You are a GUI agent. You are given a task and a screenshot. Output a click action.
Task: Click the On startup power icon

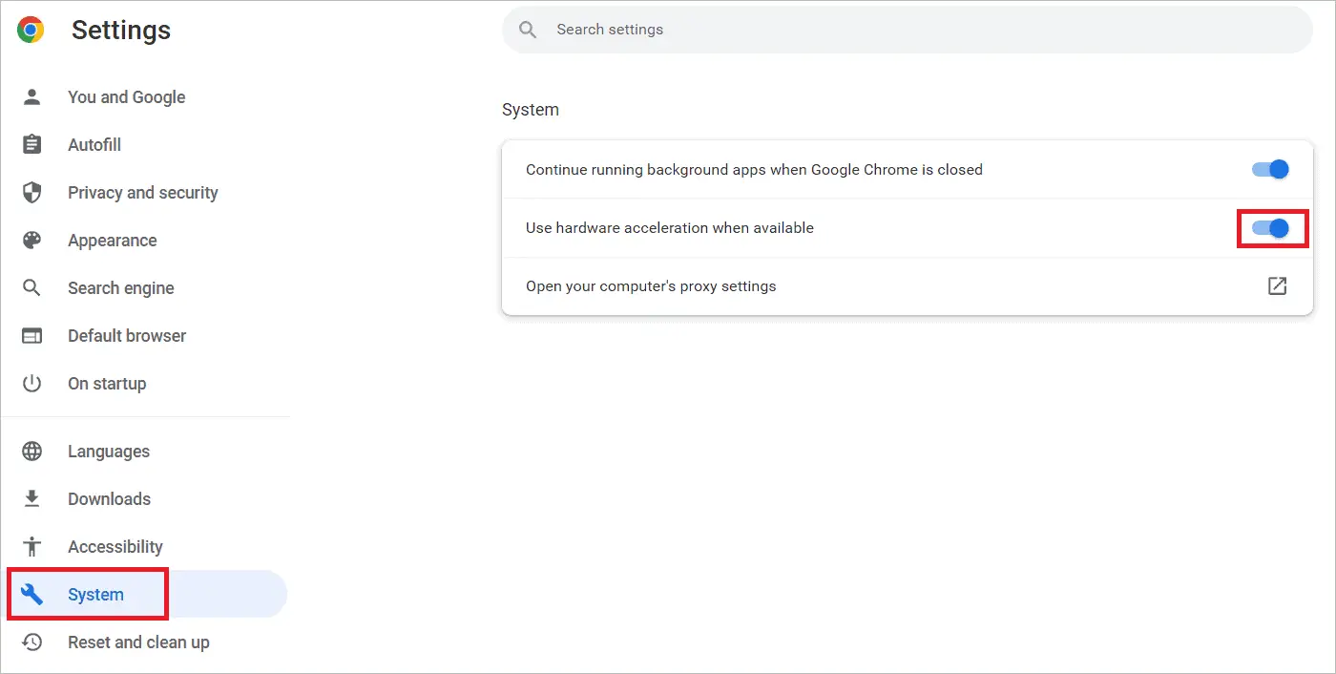31,383
